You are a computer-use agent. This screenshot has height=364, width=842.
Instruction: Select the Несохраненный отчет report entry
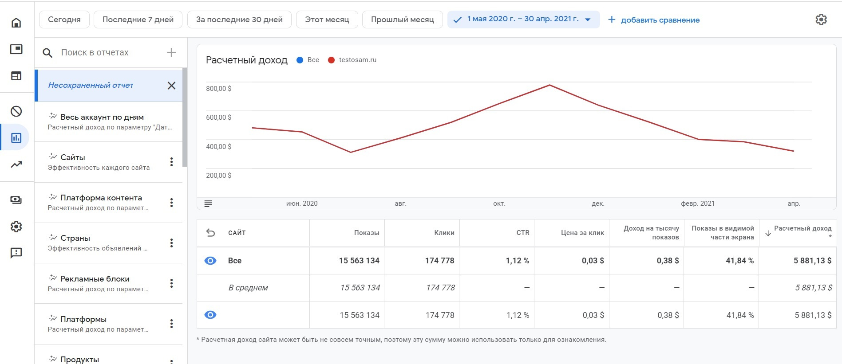(x=109, y=85)
